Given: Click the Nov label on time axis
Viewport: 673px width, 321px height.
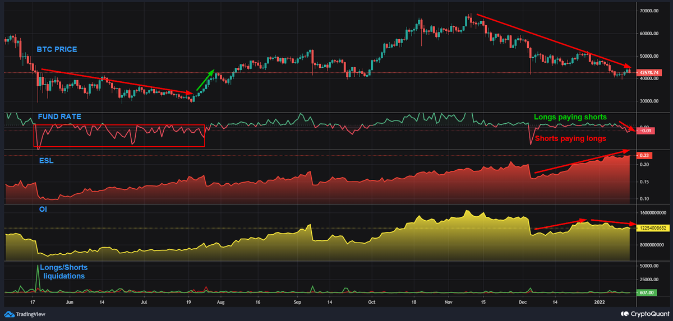Looking at the screenshot, I should pos(448,301).
